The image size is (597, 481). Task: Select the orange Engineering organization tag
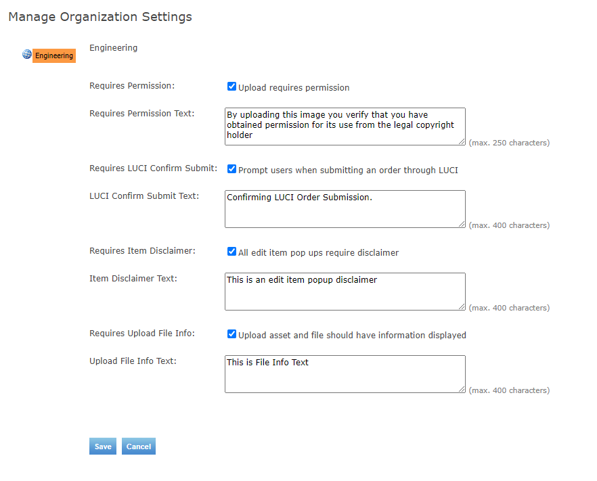coord(54,55)
